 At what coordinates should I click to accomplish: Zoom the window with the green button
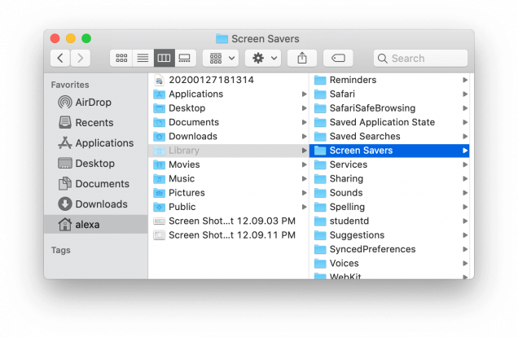tap(86, 38)
